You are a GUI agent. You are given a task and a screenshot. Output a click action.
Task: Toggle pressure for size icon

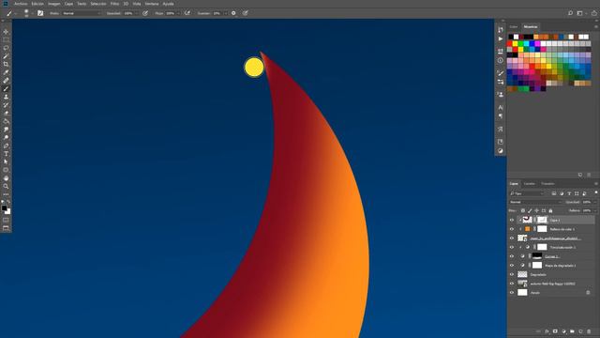246,13
